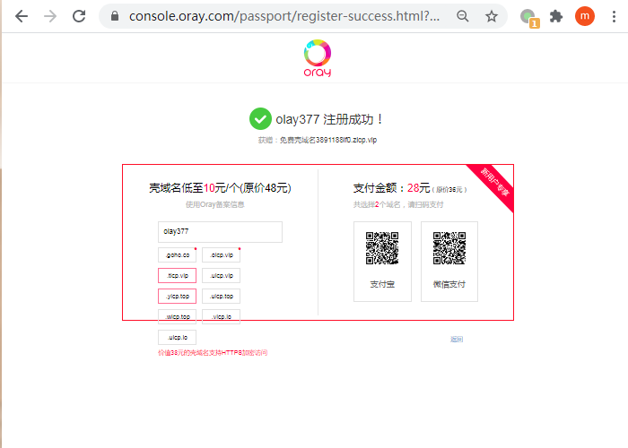628x448 pixels.
Task: Select the .oicp.vip domain suffix
Action: coord(221,254)
